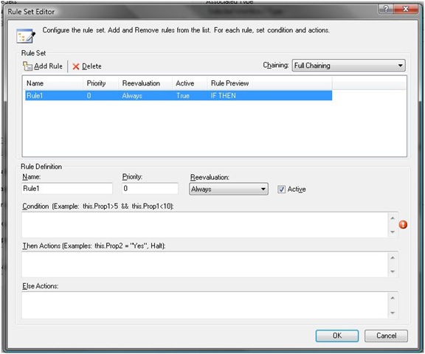Click inside the Condition text area
425x354 pixels.
tap(205, 225)
